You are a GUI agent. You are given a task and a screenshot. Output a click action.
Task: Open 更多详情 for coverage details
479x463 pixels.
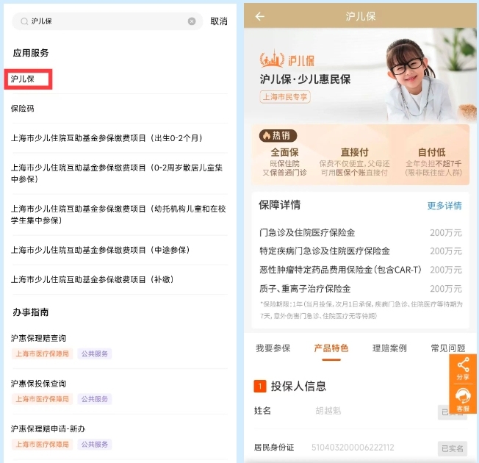click(444, 206)
